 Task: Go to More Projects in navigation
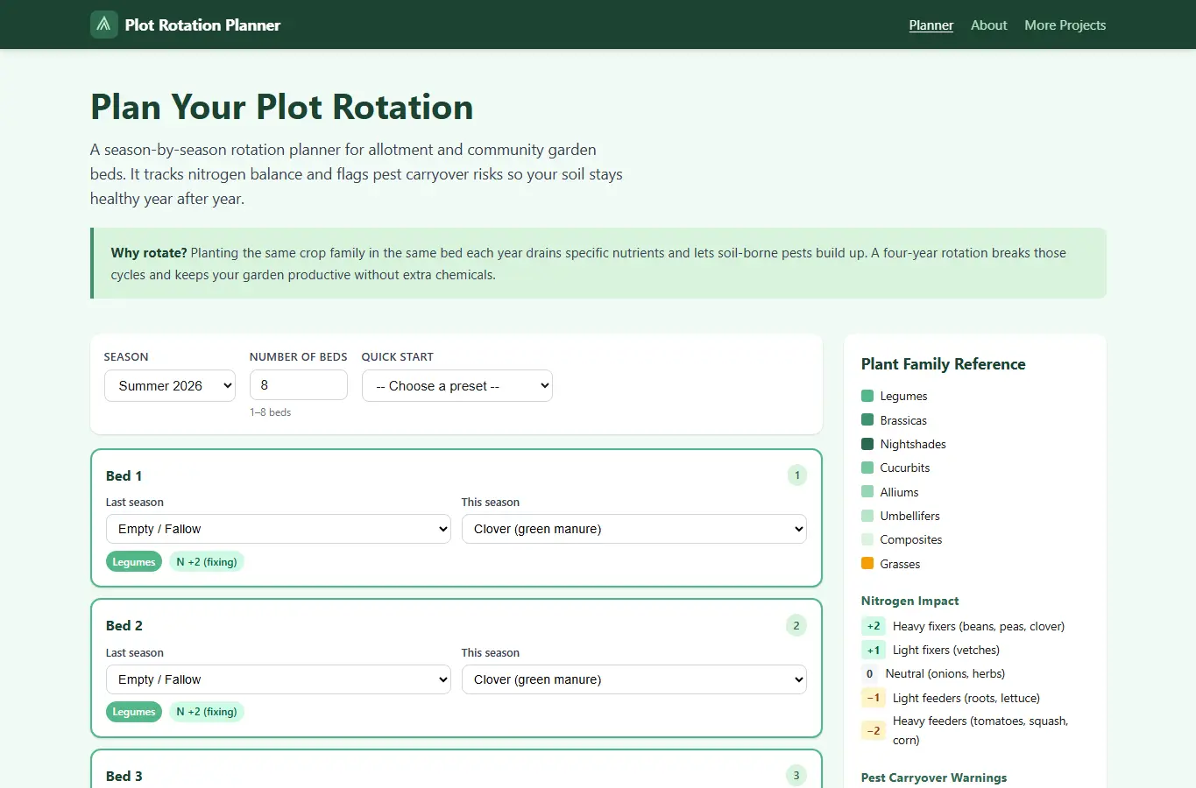(x=1065, y=25)
